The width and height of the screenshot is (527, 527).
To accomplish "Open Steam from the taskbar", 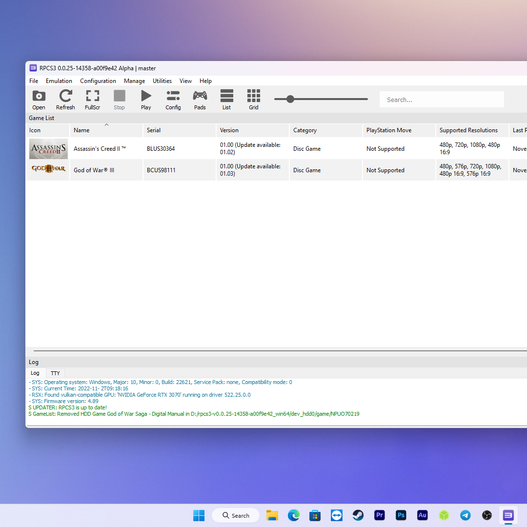I will pos(358,515).
